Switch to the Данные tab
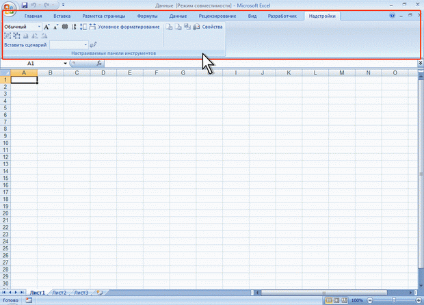 click(178, 16)
